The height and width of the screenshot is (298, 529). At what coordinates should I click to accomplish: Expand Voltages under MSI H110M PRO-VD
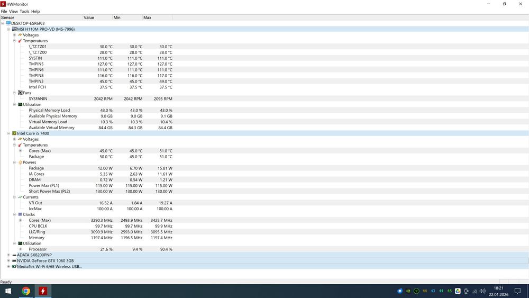point(14,35)
